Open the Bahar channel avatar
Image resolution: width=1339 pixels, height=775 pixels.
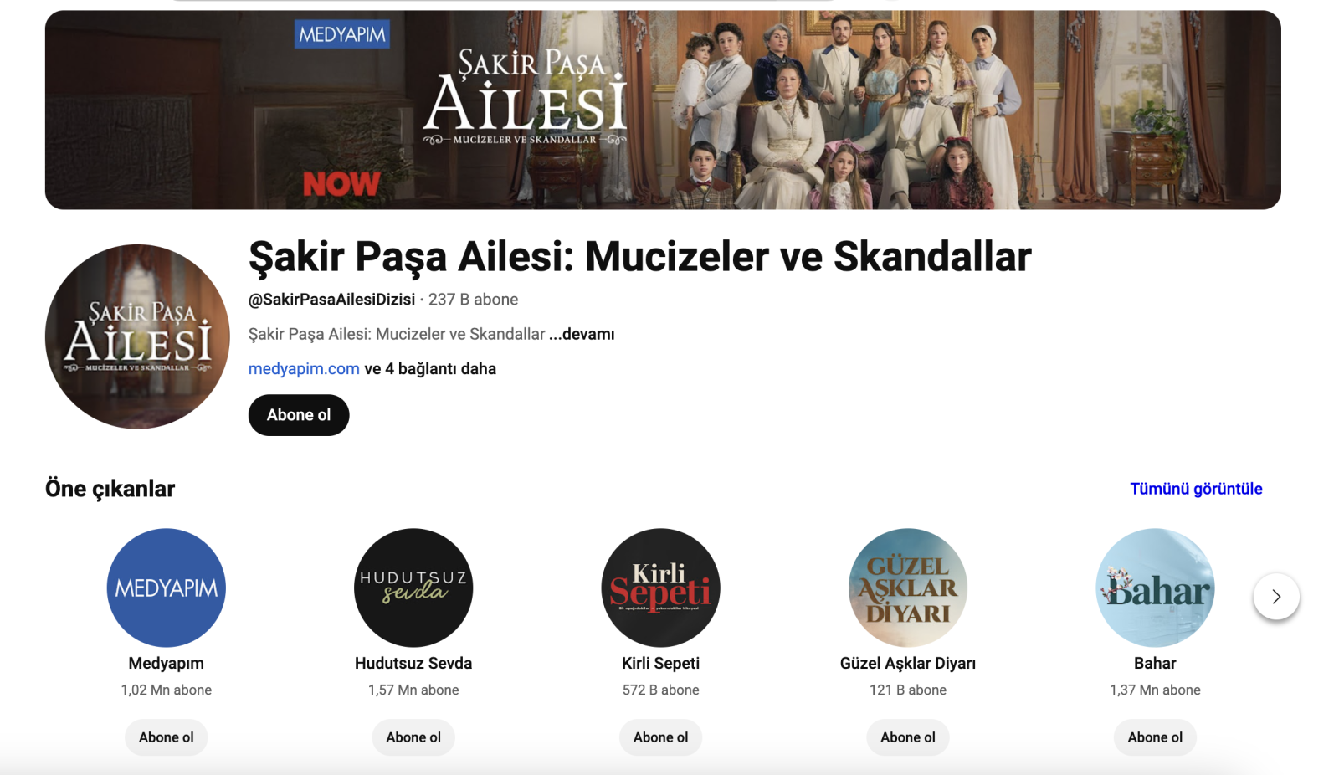pos(1155,588)
